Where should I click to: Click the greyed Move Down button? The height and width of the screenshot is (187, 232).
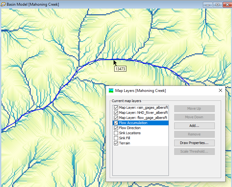[x=194, y=117]
